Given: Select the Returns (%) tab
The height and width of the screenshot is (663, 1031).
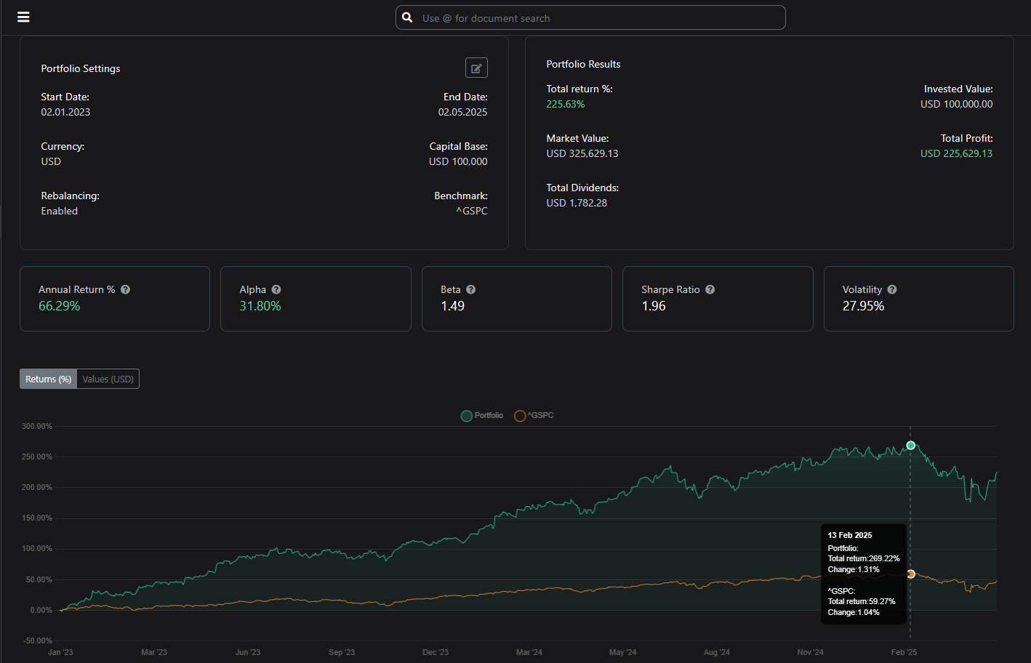Looking at the screenshot, I should (x=48, y=379).
